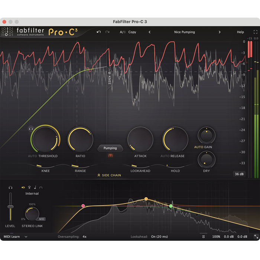Toggle A/B state switch

click(123, 32)
